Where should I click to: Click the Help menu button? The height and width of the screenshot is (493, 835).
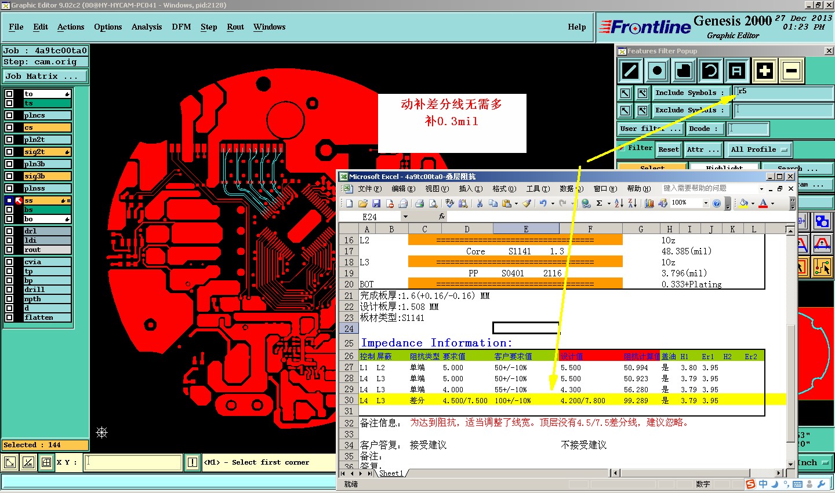577,27
